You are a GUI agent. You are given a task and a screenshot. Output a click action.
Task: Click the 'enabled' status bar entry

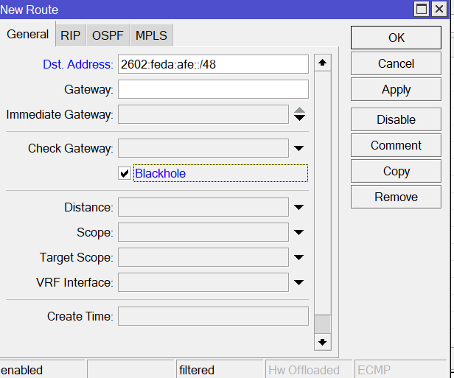tap(21, 370)
